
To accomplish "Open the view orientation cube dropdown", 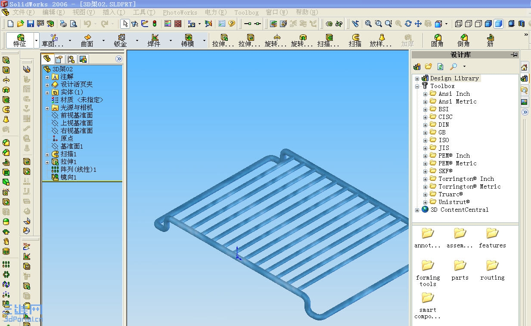I will point(446,24).
